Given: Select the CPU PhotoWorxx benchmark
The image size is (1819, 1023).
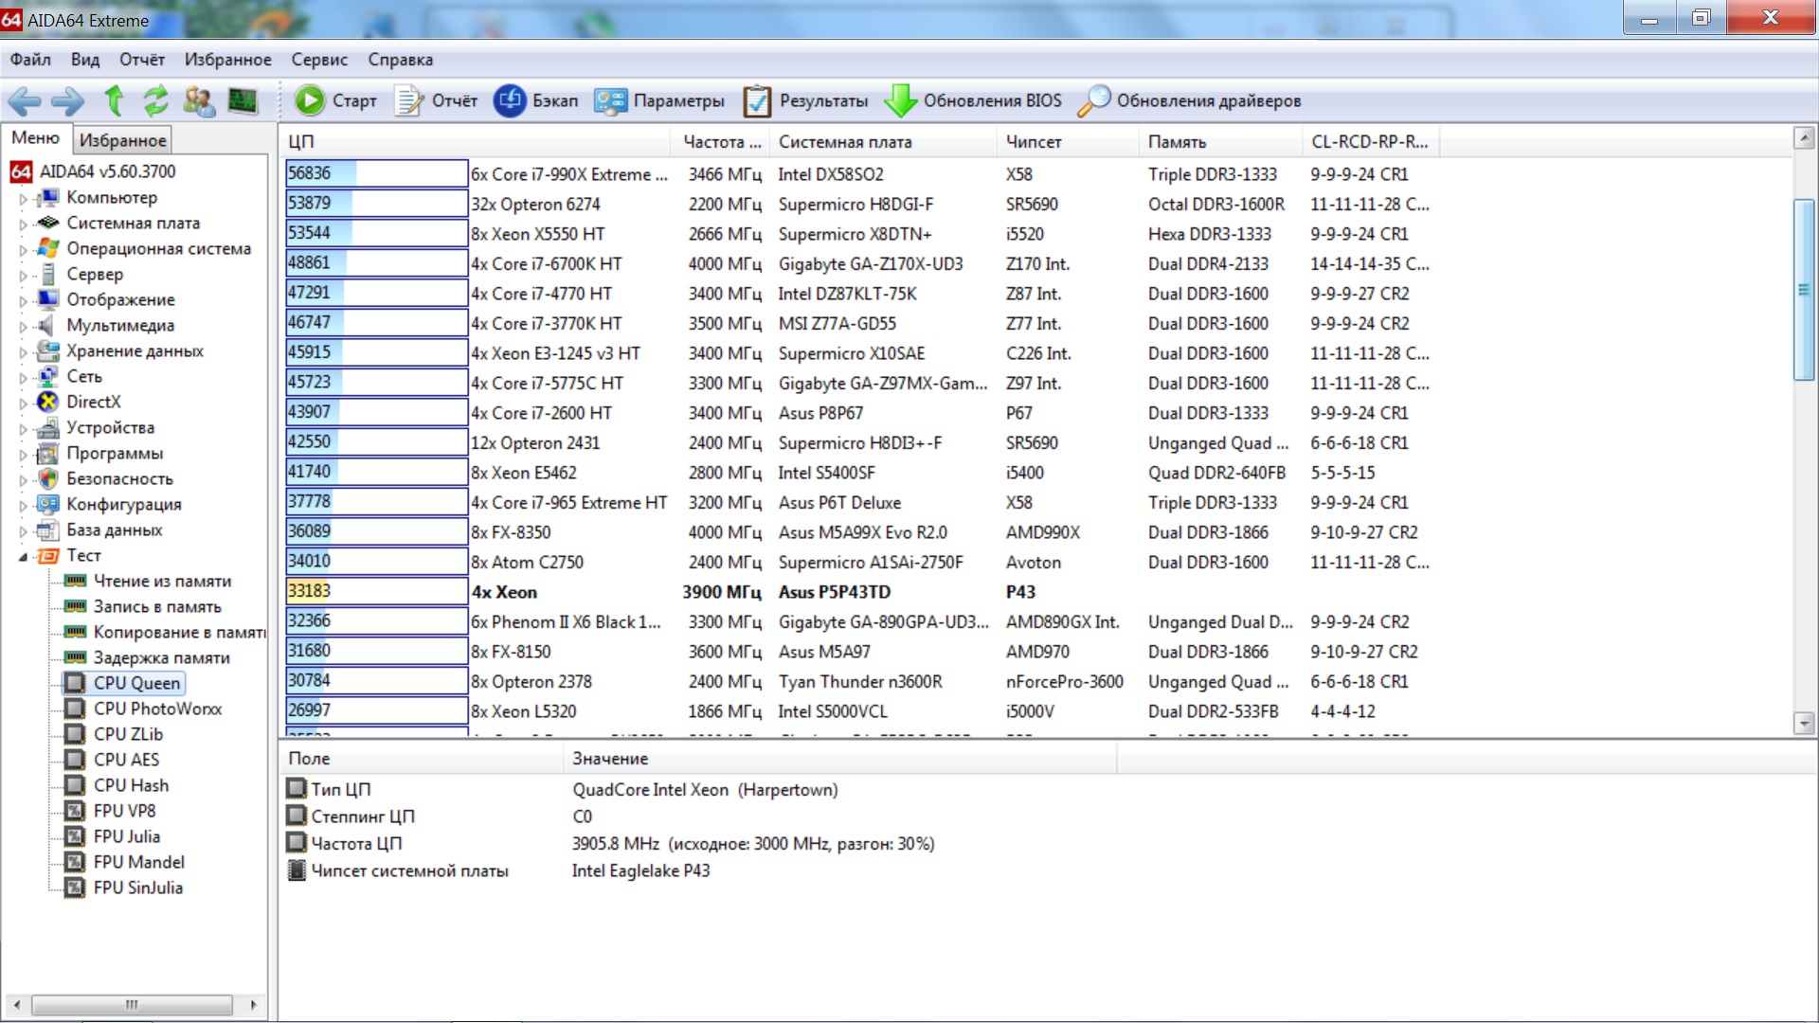Looking at the screenshot, I should (x=157, y=709).
